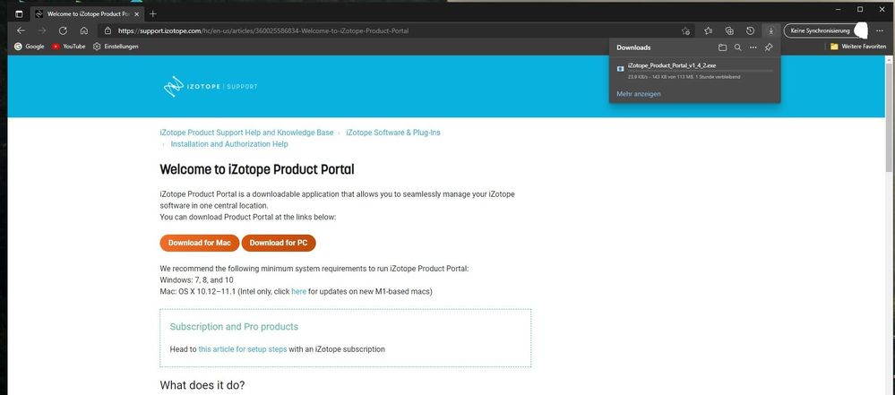The height and width of the screenshot is (395, 895).
Task: Reload the current page
Action: pos(63,30)
